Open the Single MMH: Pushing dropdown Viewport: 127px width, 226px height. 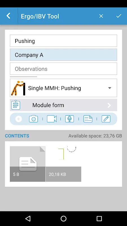(x=63, y=88)
